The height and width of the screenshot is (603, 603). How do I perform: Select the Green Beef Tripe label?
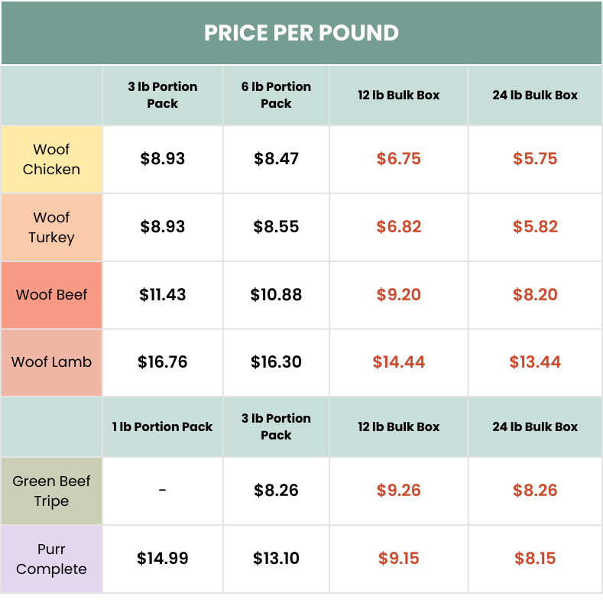(x=51, y=491)
